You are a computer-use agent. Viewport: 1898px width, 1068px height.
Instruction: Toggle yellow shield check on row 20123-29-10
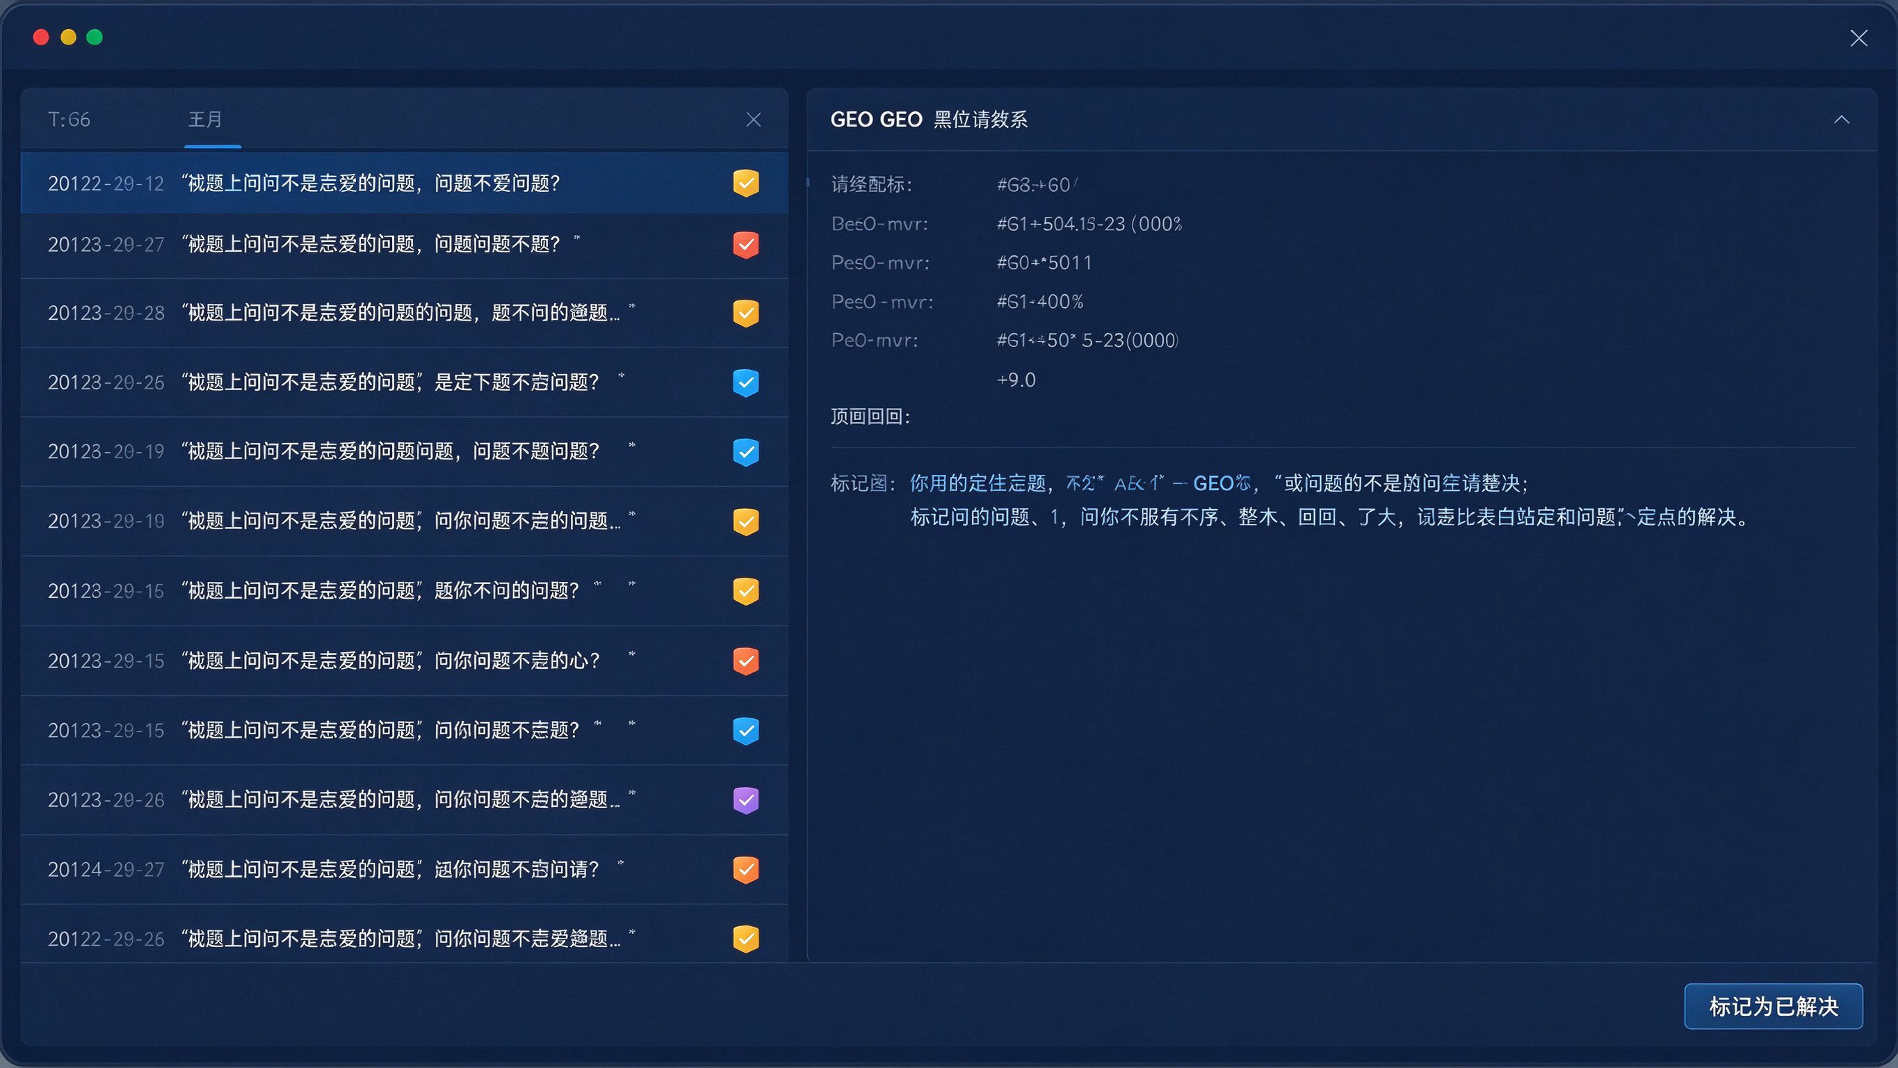[745, 522]
